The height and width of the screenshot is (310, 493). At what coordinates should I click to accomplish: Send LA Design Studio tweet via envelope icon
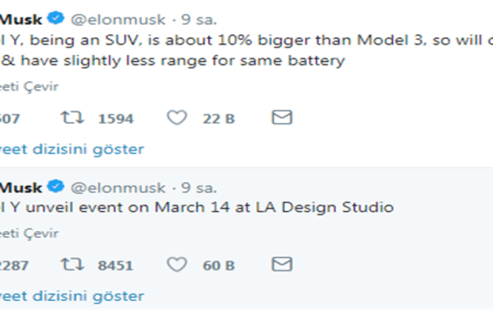[282, 264]
